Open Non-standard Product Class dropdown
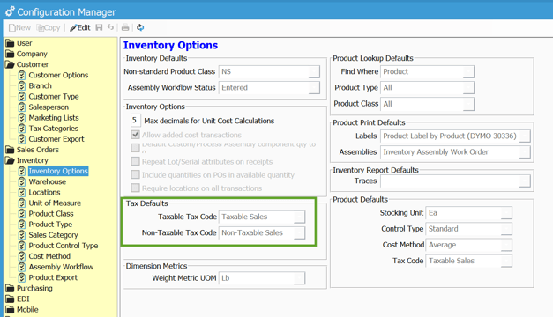The width and height of the screenshot is (553, 317). (x=314, y=71)
